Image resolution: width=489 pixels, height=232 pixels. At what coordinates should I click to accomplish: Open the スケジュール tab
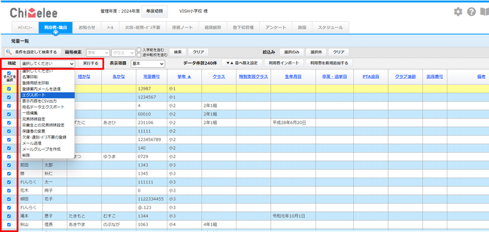pyautogui.click(x=330, y=27)
